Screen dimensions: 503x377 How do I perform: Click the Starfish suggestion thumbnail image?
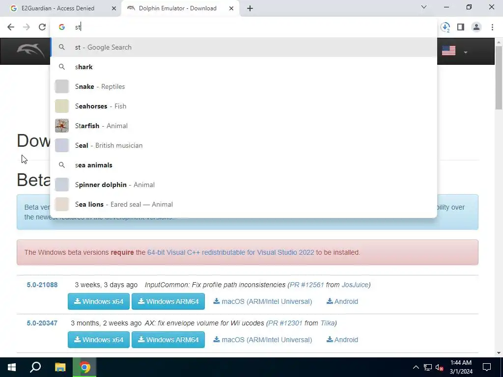point(62,126)
